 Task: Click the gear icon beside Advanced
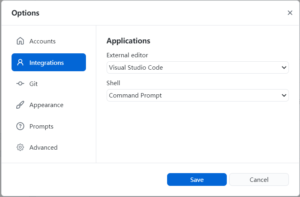click(x=20, y=147)
